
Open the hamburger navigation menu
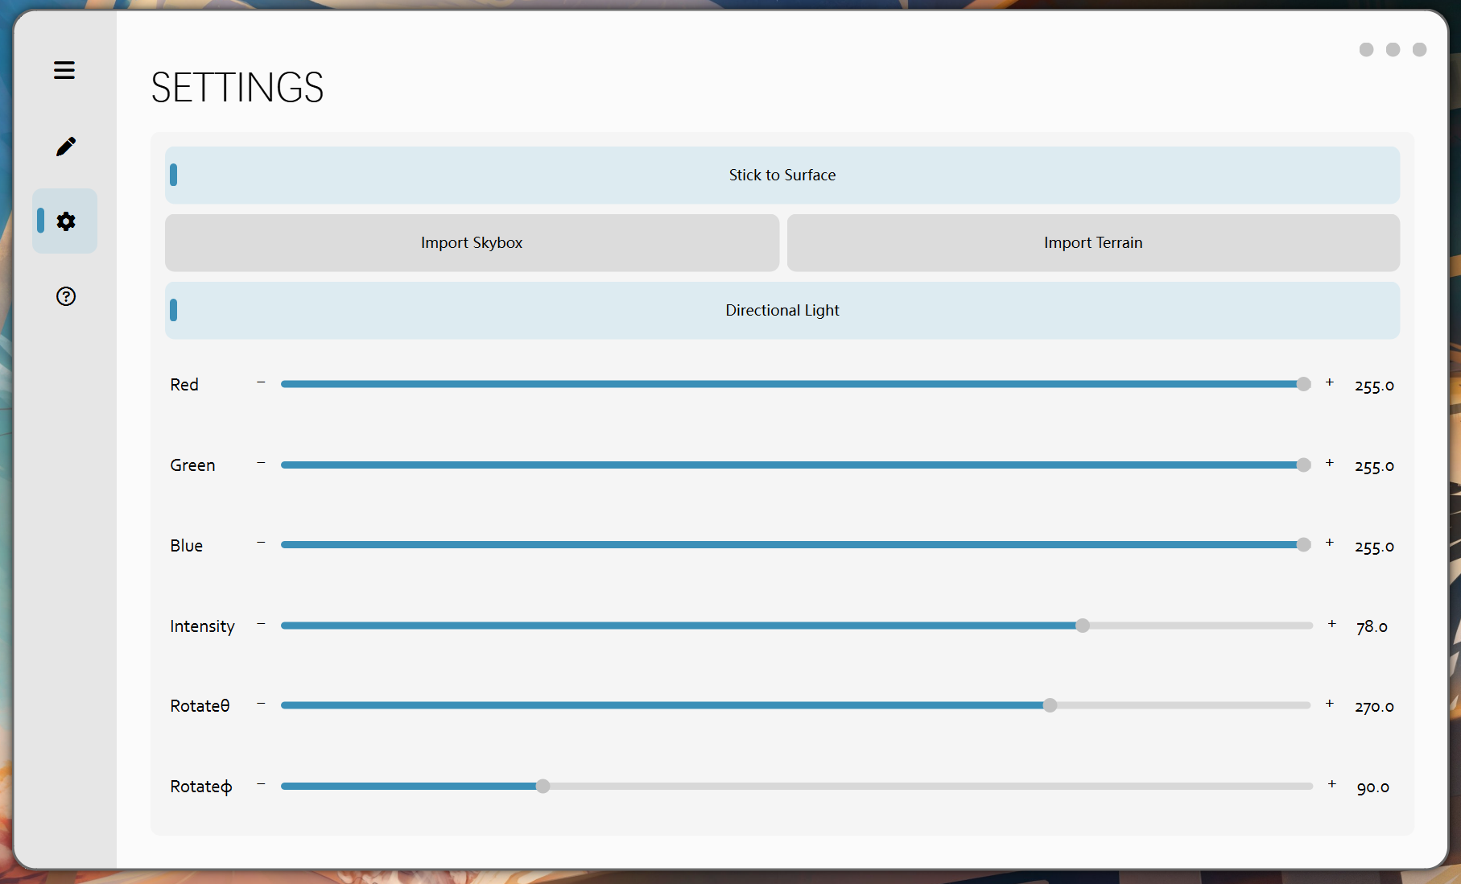pos(64,70)
